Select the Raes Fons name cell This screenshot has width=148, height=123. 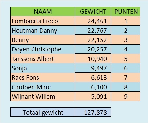click(x=43, y=77)
